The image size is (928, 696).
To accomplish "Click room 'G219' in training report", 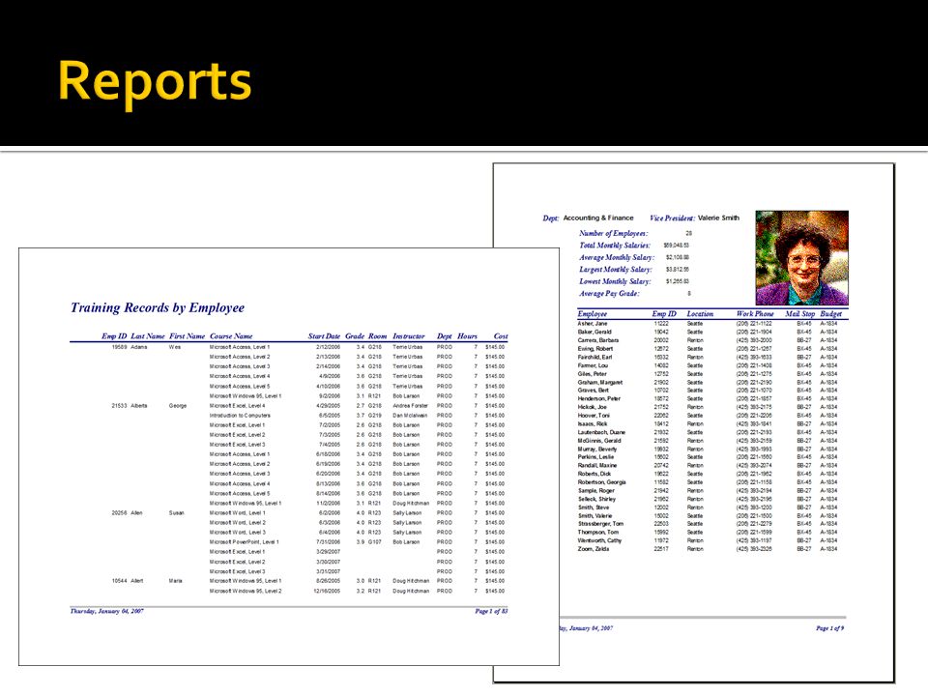I will 375,416.
